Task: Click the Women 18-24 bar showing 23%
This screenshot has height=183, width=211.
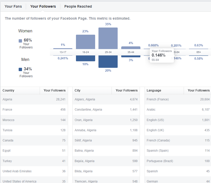Action: click(x=85, y=42)
